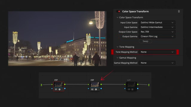Click node 01 blue key input connector
Image resolution: width=191 pixels, height=107 pixels.
(52, 89)
